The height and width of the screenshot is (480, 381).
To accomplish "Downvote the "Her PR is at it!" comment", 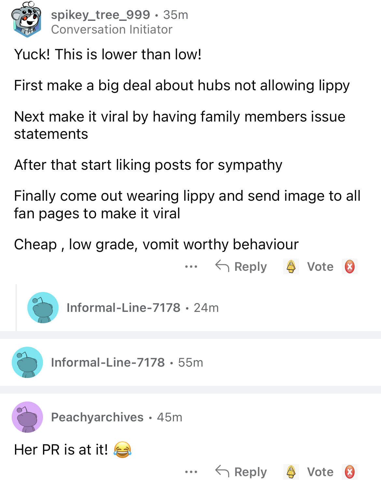I will point(349,472).
